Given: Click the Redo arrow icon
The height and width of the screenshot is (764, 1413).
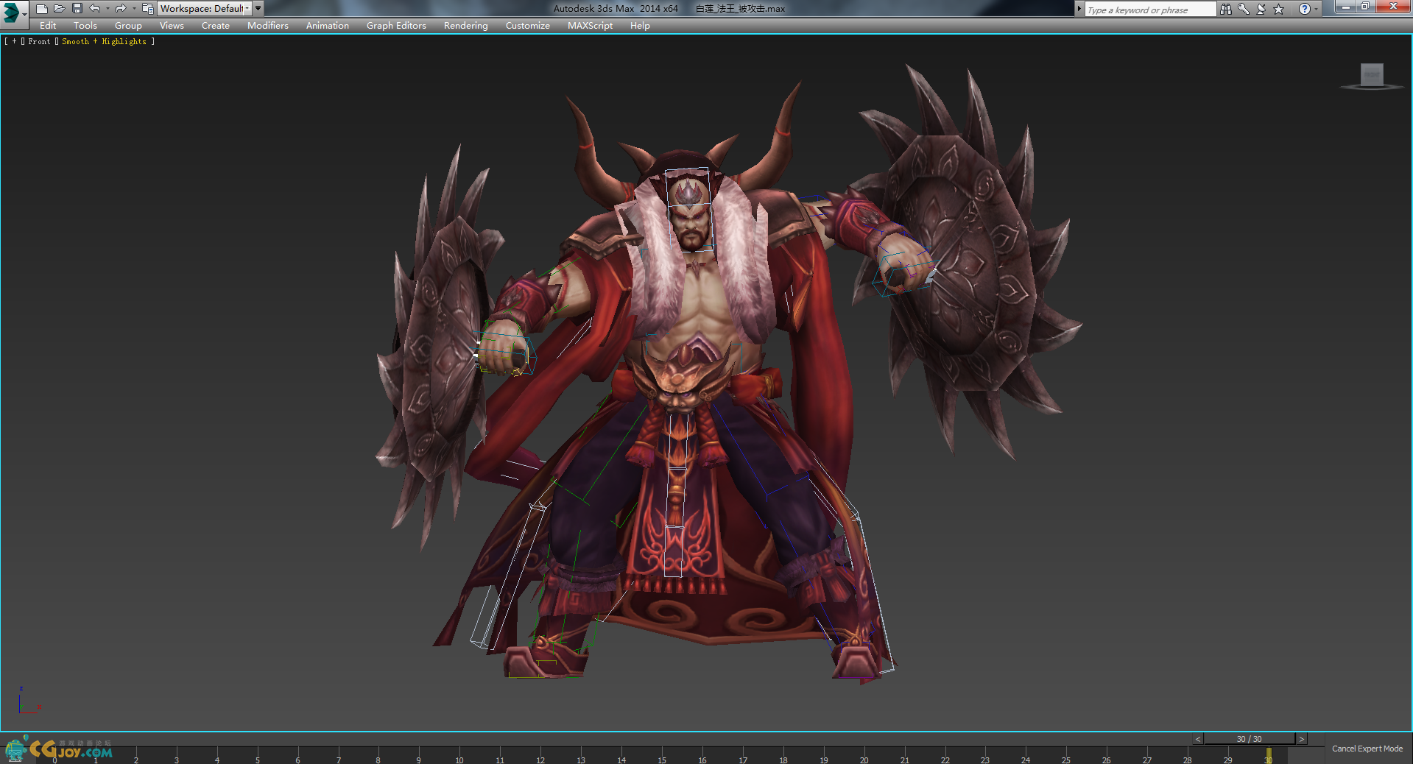Looking at the screenshot, I should pyautogui.click(x=121, y=9).
